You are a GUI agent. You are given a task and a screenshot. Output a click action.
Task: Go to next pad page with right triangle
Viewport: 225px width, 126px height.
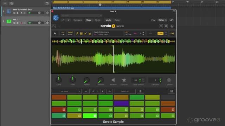pyautogui.click(x=102, y=91)
